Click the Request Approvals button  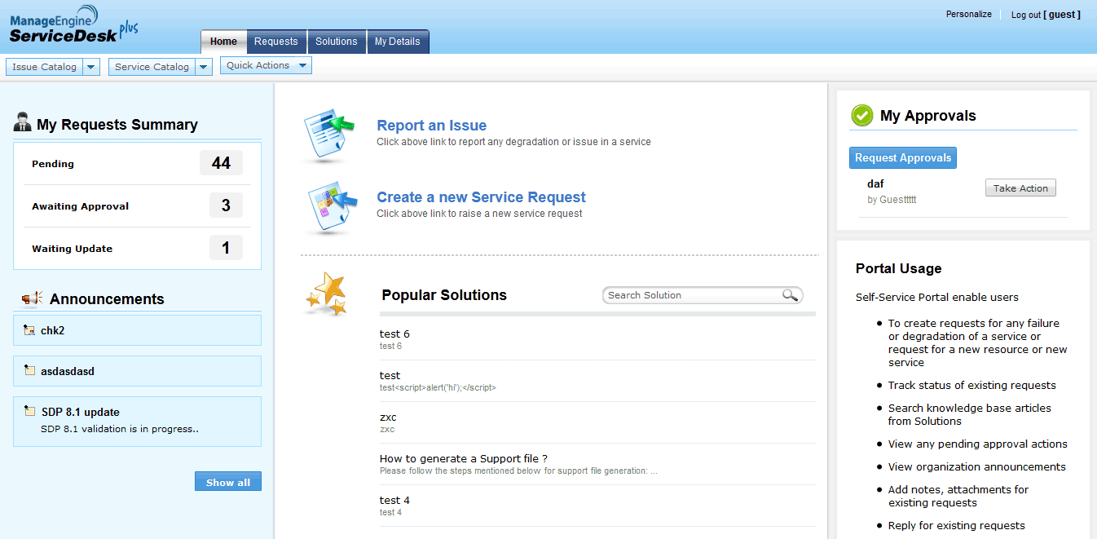[x=903, y=158]
